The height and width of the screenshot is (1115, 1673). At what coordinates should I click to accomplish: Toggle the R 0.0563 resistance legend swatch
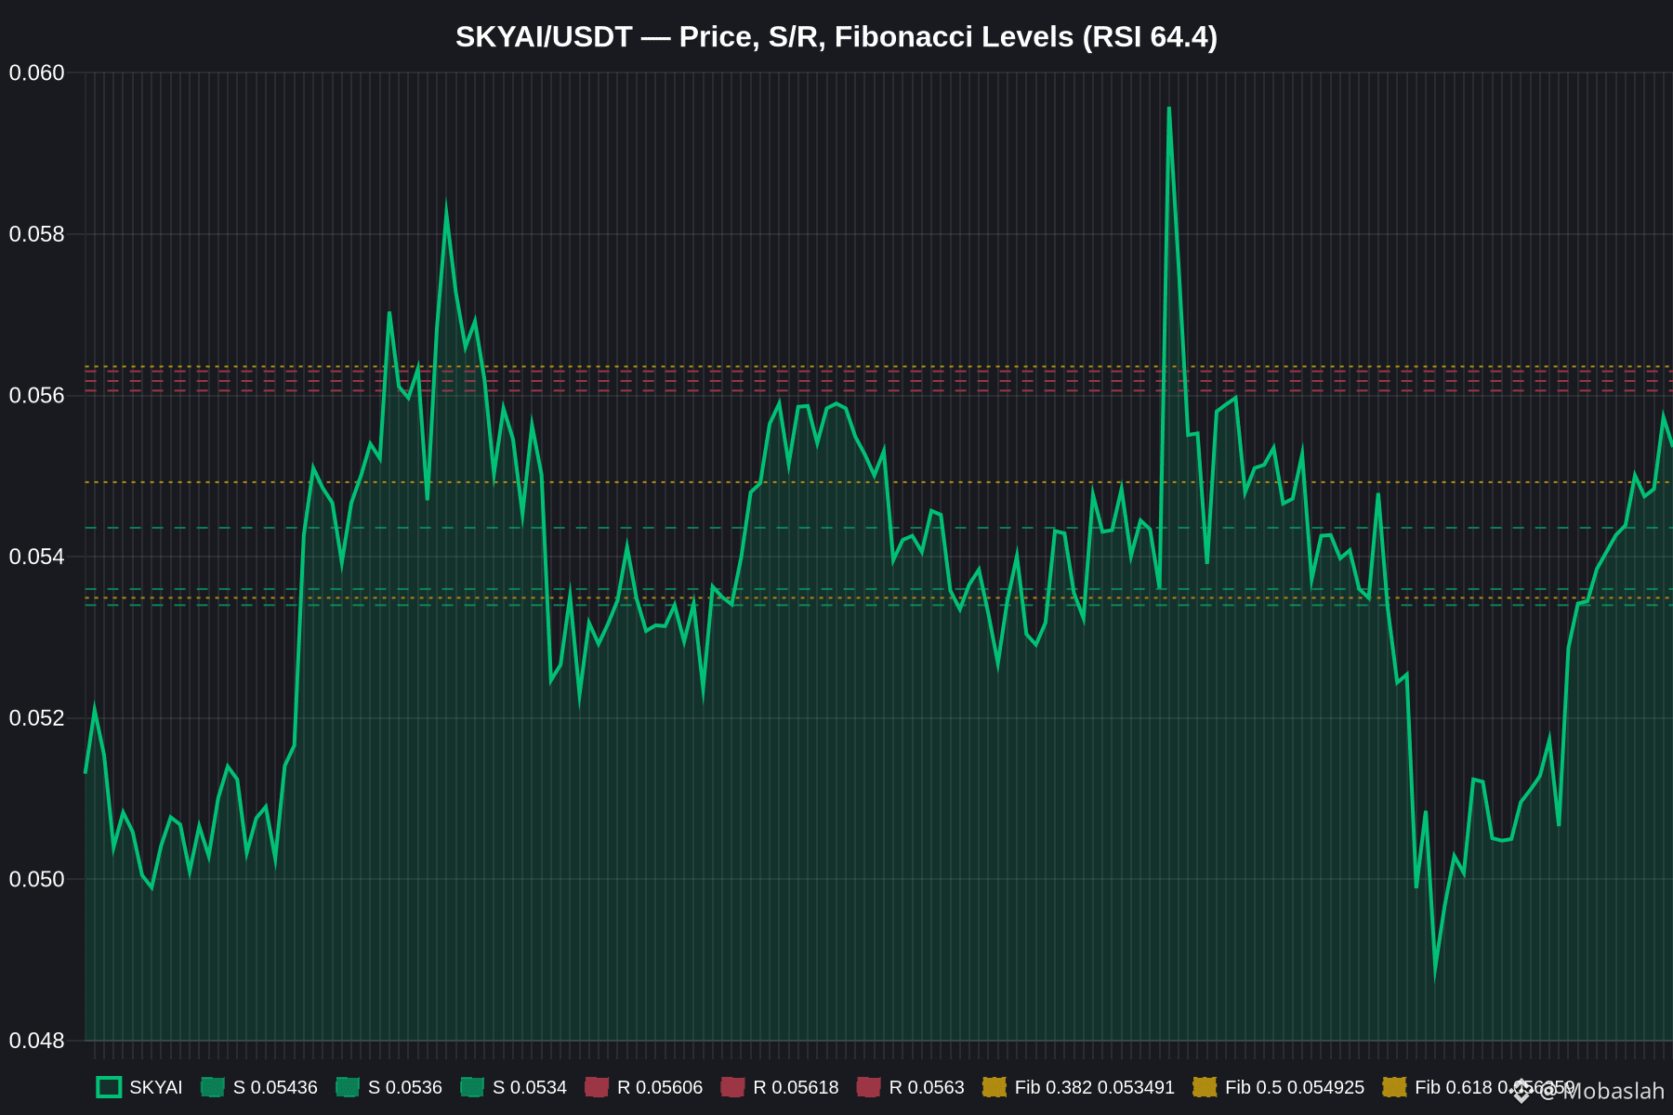click(868, 1087)
